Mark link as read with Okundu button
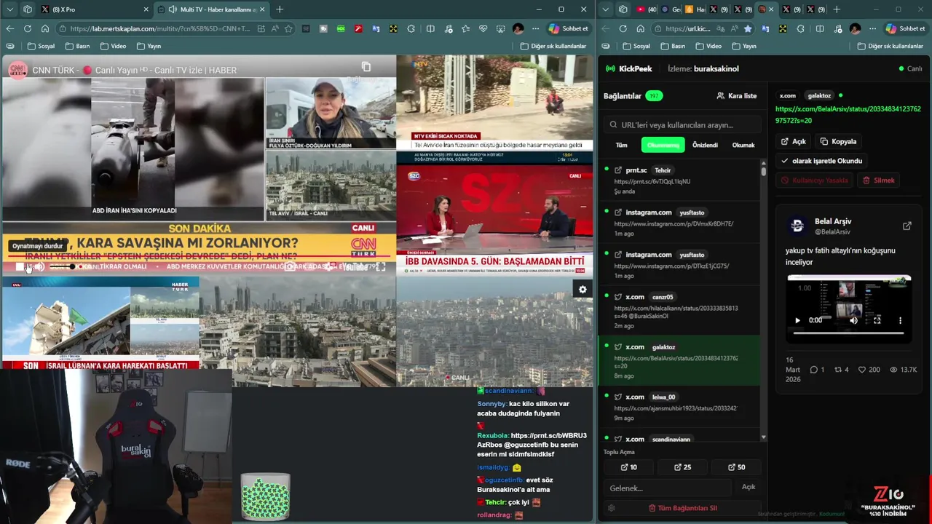Screen dimensions: 932x524 821,161
